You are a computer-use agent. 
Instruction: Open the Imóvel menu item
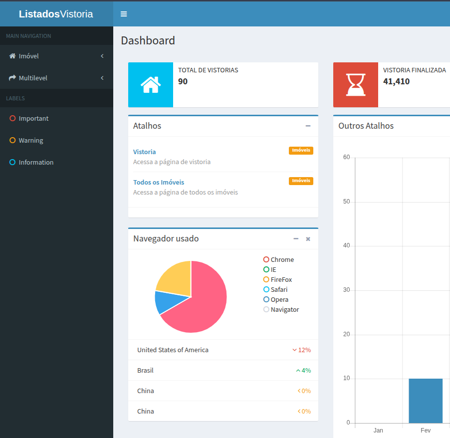[x=28, y=56]
